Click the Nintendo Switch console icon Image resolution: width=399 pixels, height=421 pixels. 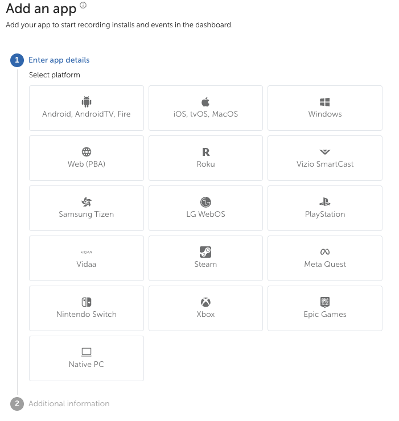click(87, 302)
